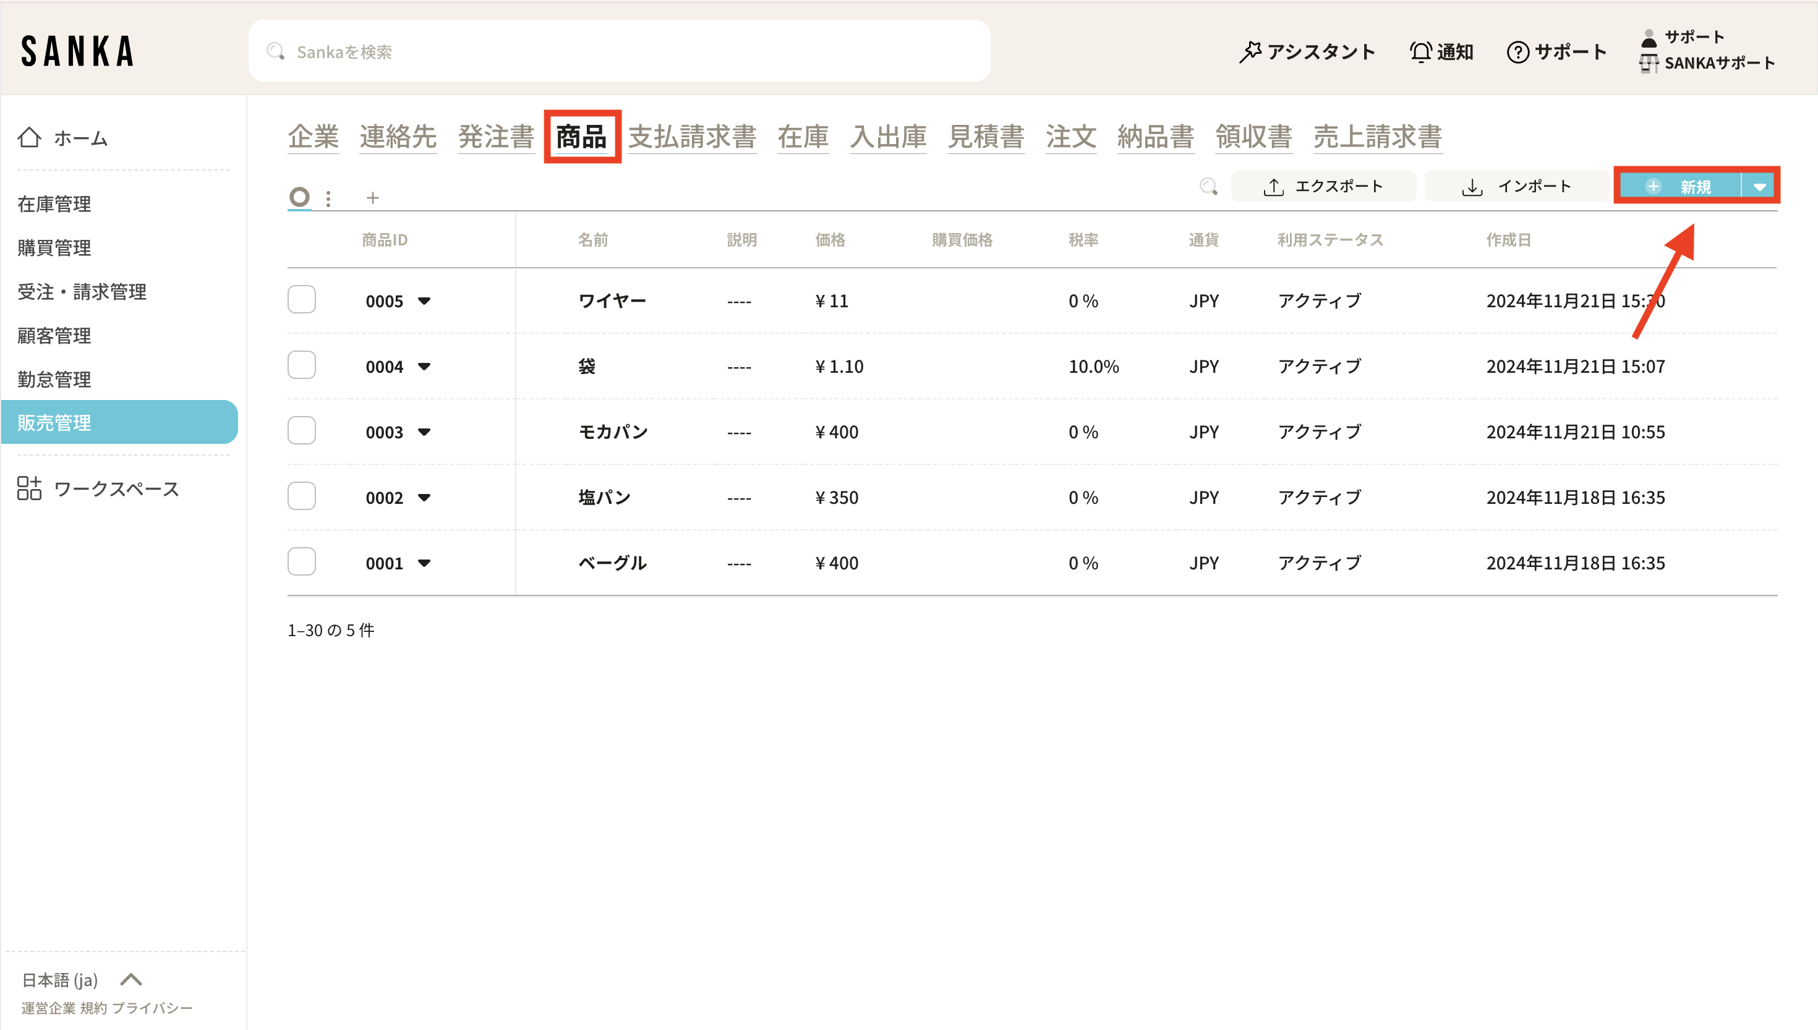
Task: Tick the checkbox for 0001 ベーグル
Action: (301, 562)
